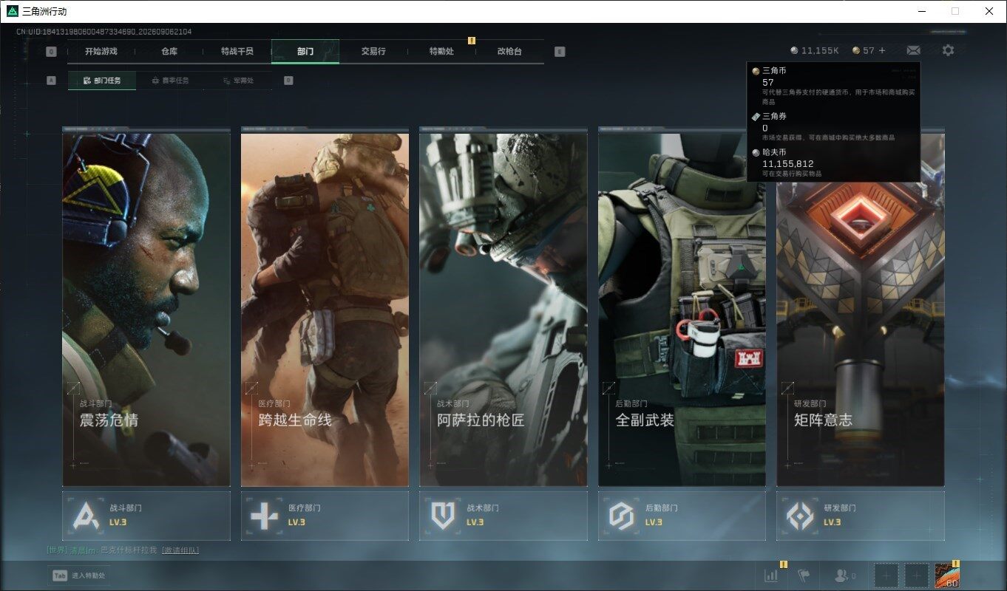Click the 后勤部门 hexagon emblem icon
The image size is (1007, 591).
621,515
